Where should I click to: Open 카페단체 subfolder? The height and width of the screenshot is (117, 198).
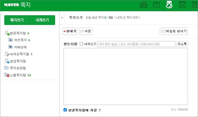[20, 47]
